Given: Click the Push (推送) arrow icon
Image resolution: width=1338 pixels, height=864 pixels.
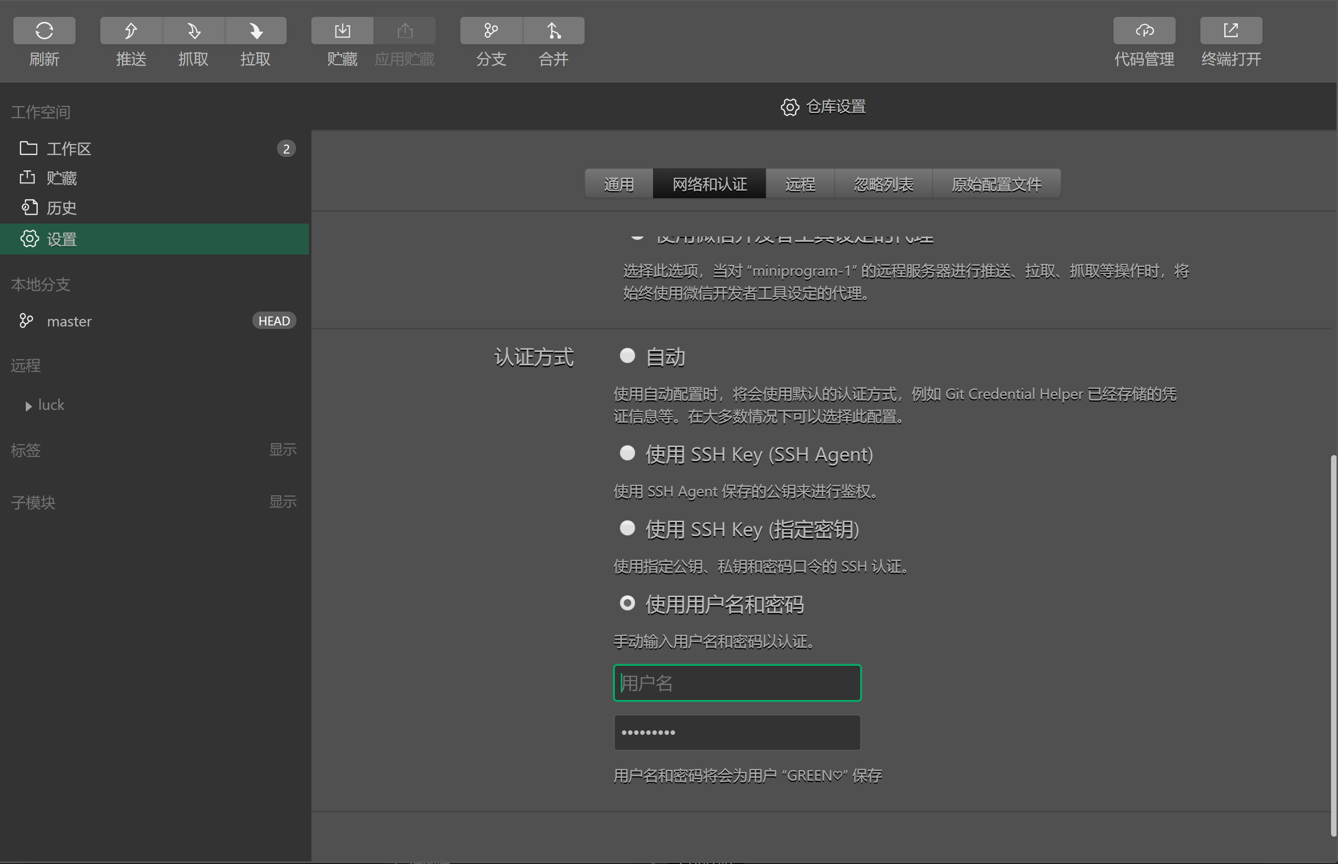Looking at the screenshot, I should click(x=131, y=30).
